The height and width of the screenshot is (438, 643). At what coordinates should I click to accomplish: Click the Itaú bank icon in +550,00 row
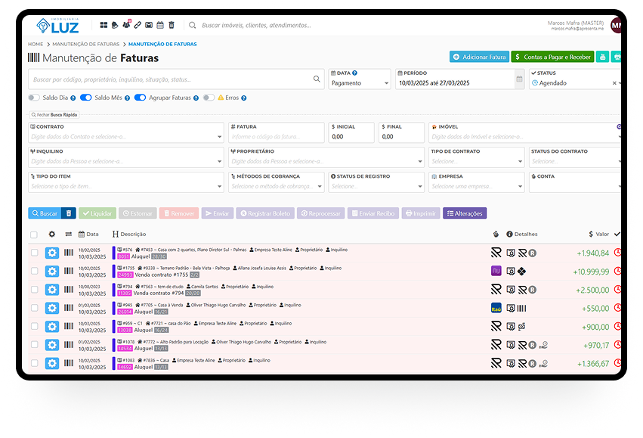[x=496, y=308]
